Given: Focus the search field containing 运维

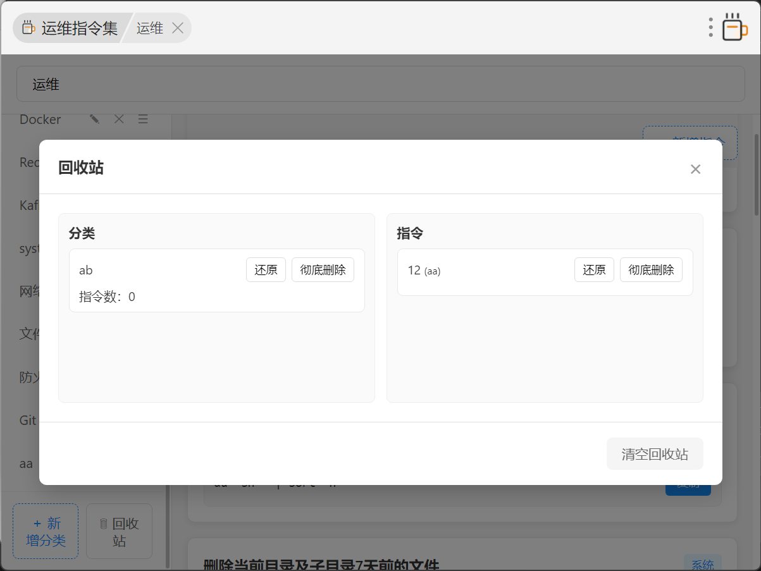Looking at the screenshot, I should tap(380, 84).
